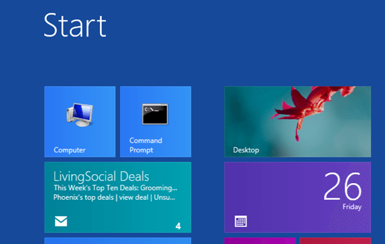Click the Friday label on calendar tile
This screenshot has width=385, height=244.
pyautogui.click(x=352, y=207)
